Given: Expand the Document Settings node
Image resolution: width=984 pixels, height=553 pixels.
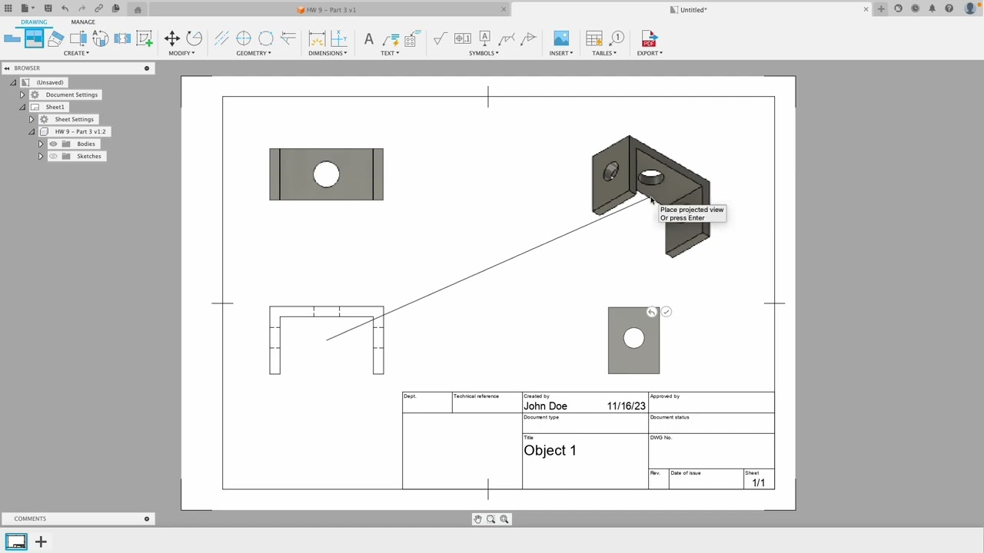Looking at the screenshot, I should 22,94.
